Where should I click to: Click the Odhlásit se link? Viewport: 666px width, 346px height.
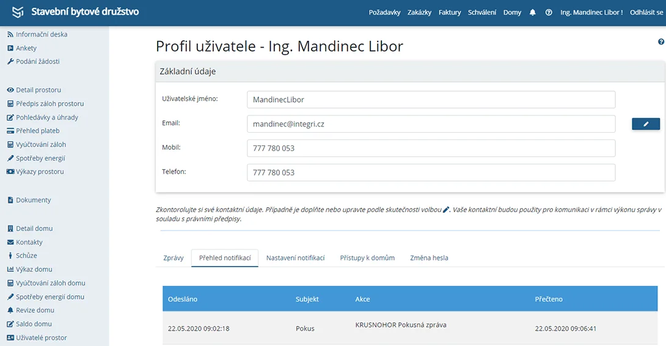coord(646,12)
